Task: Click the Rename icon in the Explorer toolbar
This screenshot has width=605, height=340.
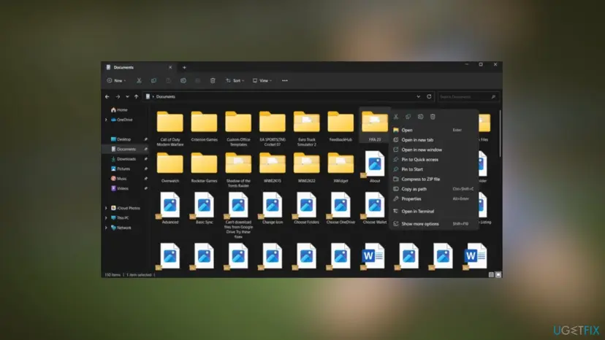Action: point(183,80)
